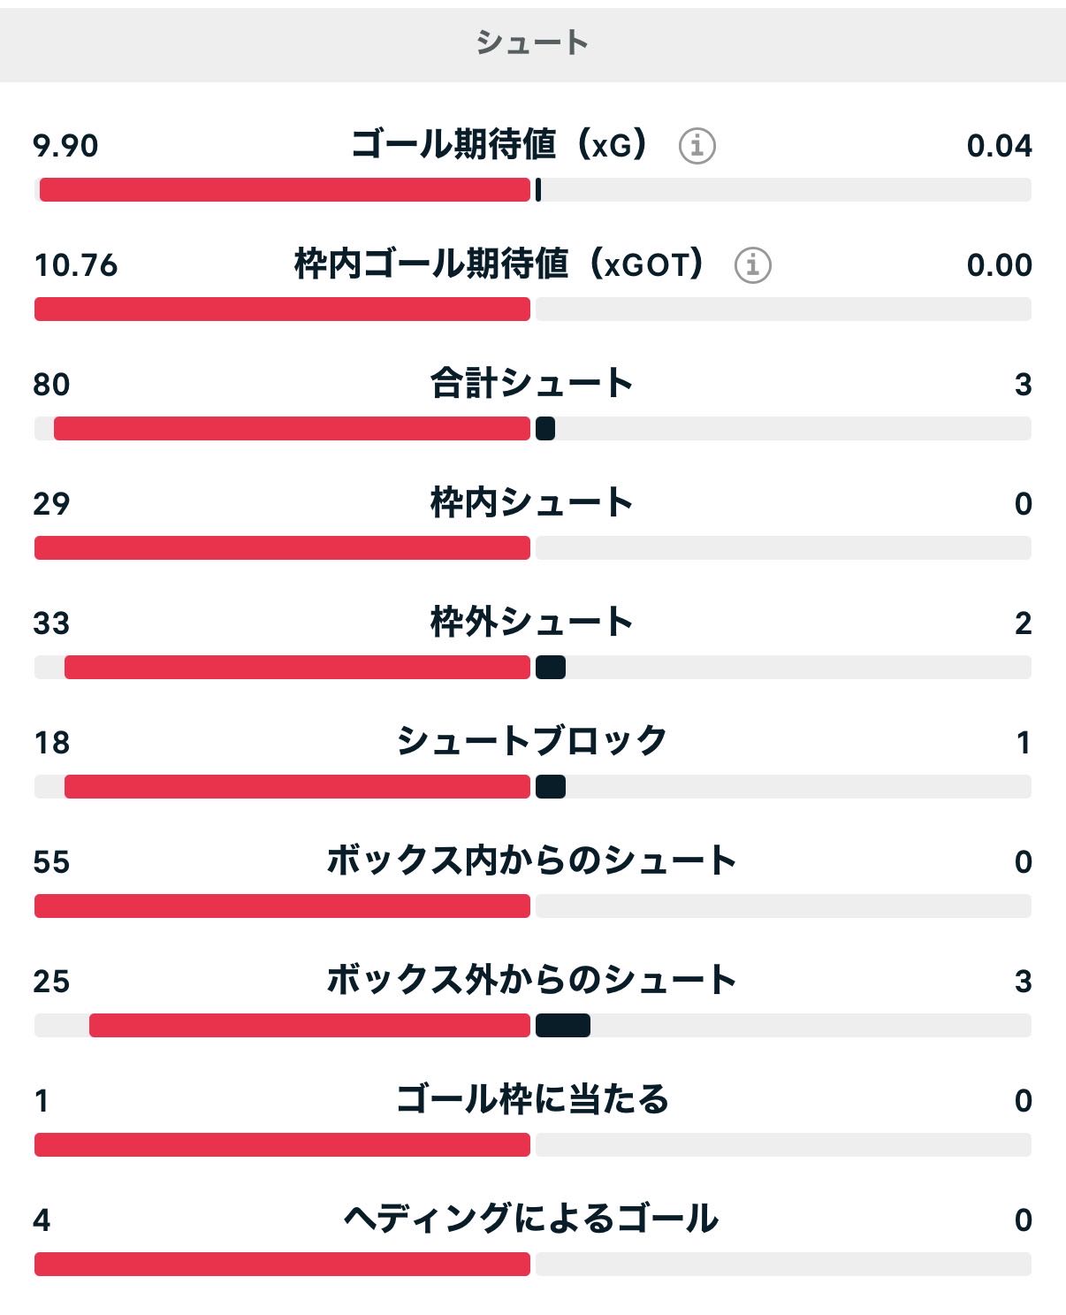Tap the ボックス外からのシュート label
The image size is (1066, 1315).
coord(532,980)
